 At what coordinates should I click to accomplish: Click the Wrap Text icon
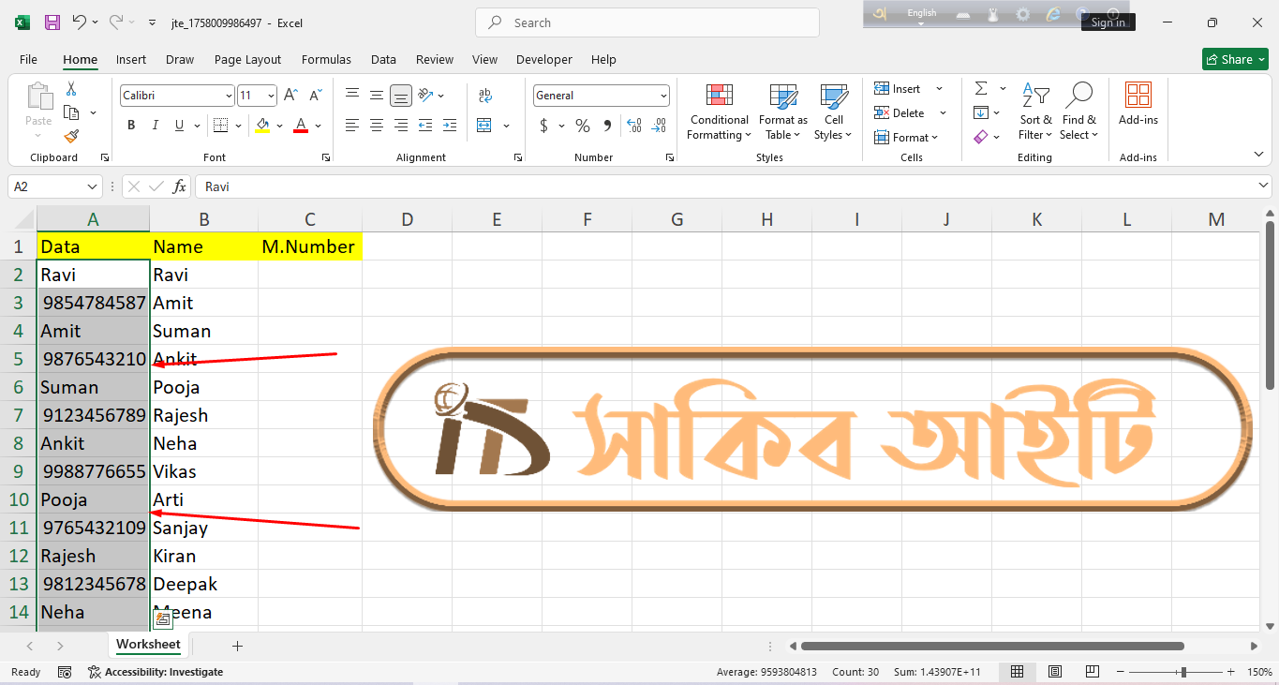tap(484, 96)
